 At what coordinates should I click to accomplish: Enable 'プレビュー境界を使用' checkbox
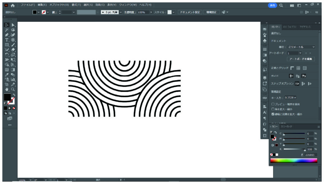tap(273, 104)
